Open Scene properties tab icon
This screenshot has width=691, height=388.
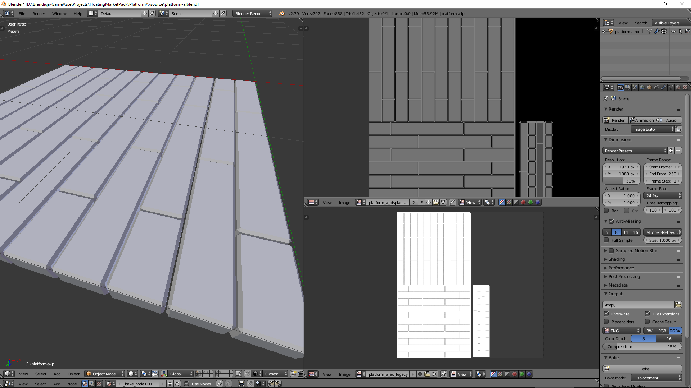[x=635, y=87]
